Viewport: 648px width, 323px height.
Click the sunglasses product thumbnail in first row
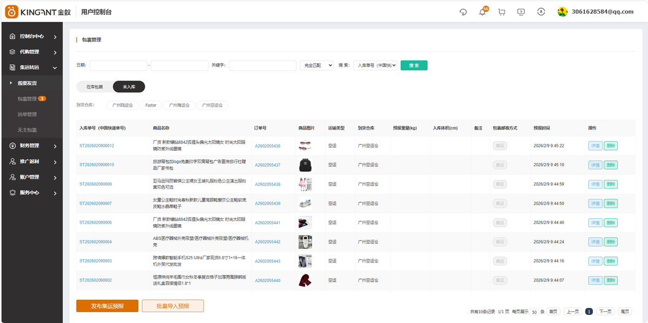coord(305,146)
